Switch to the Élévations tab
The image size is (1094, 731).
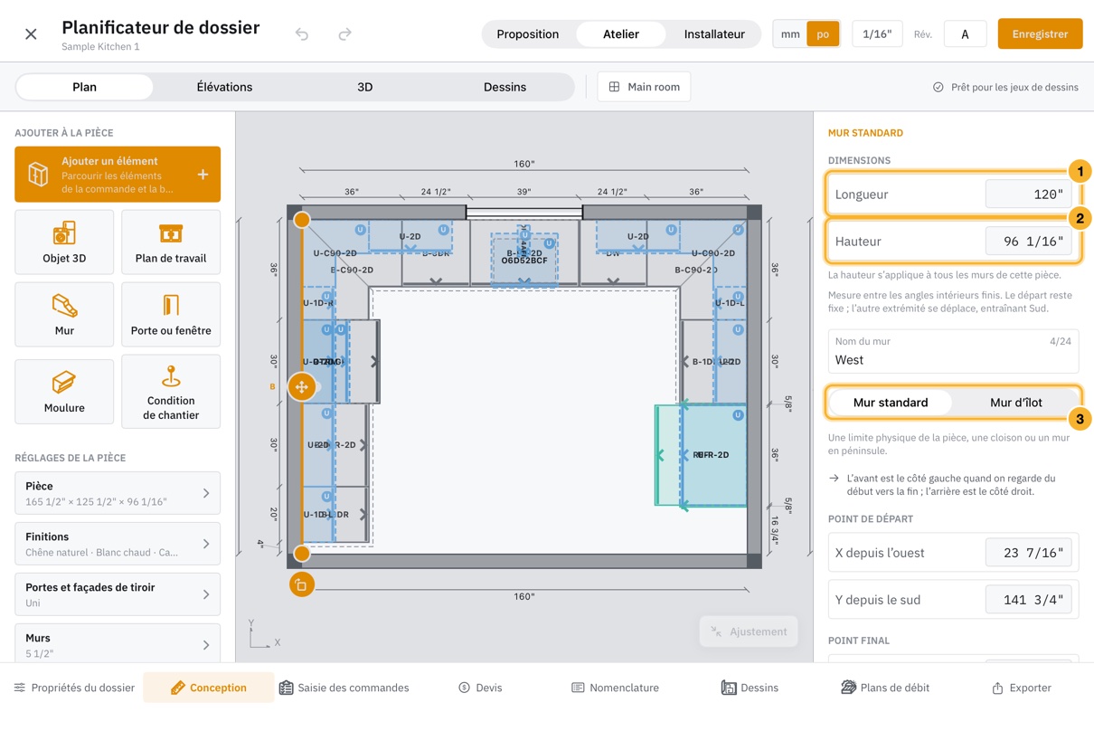click(224, 87)
